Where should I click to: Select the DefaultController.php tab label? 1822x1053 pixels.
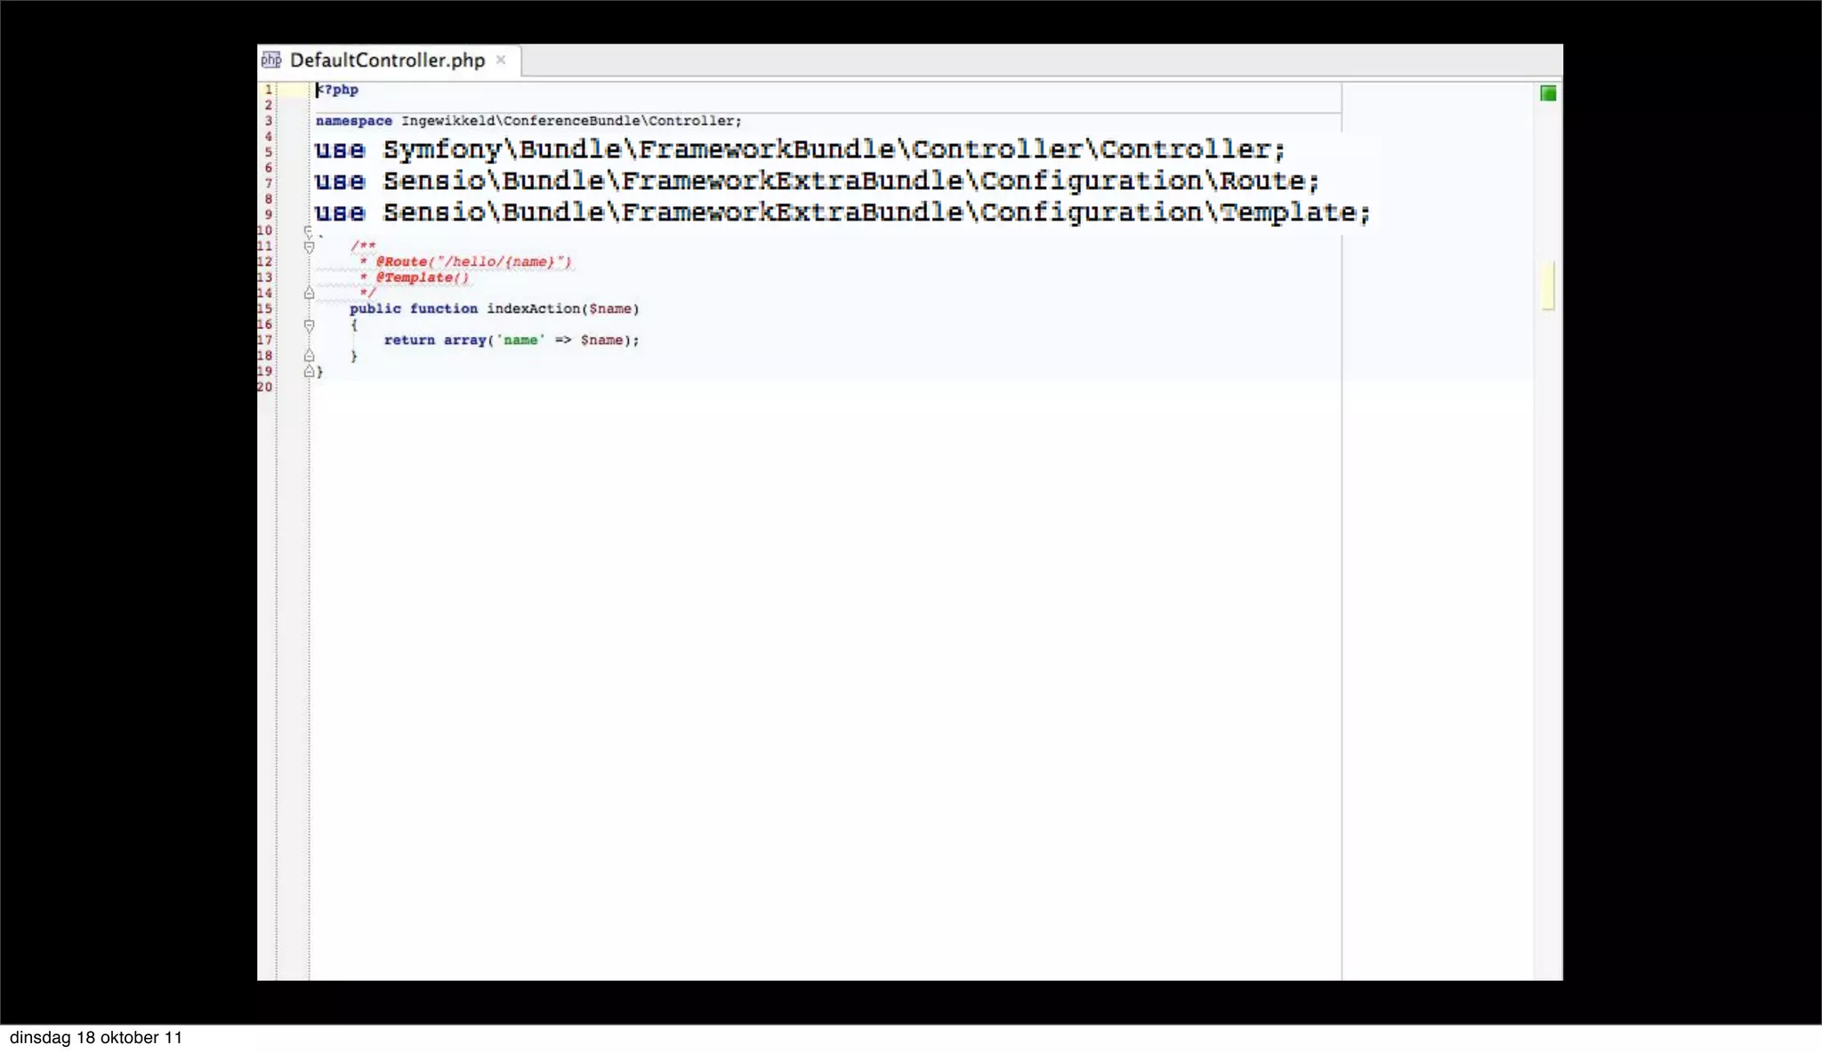tap(387, 60)
